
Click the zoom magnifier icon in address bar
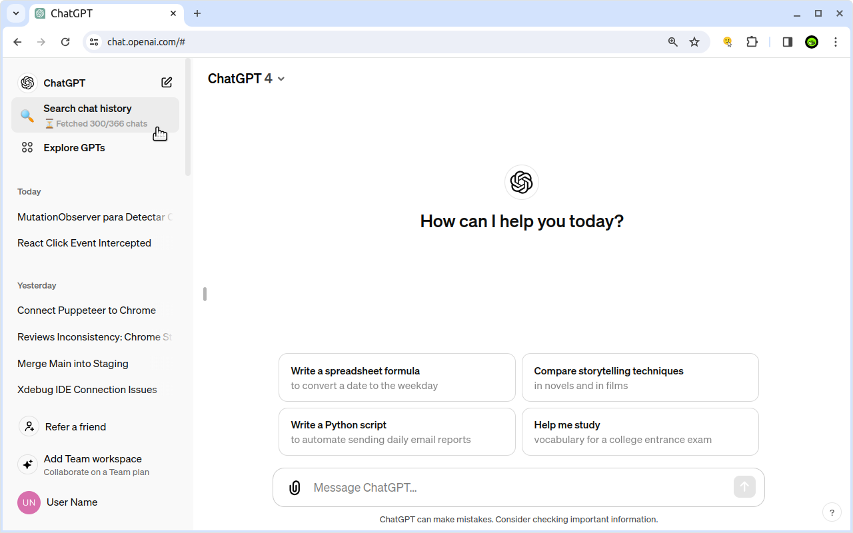pyautogui.click(x=673, y=42)
